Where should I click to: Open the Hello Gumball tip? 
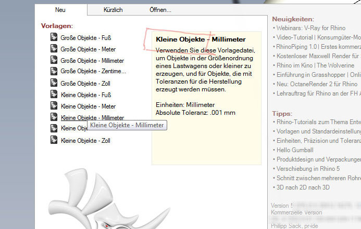295,150
